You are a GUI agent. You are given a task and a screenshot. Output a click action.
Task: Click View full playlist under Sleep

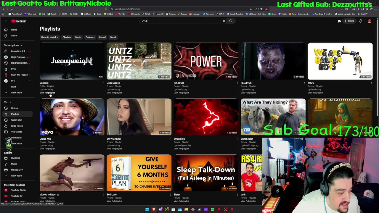tap(181, 201)
